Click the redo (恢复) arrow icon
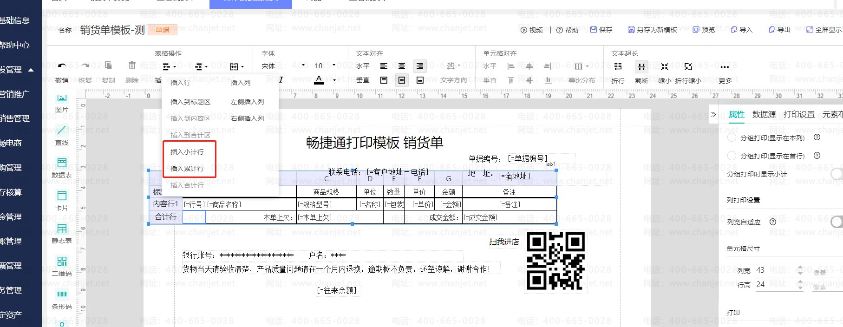 [85, 66]
